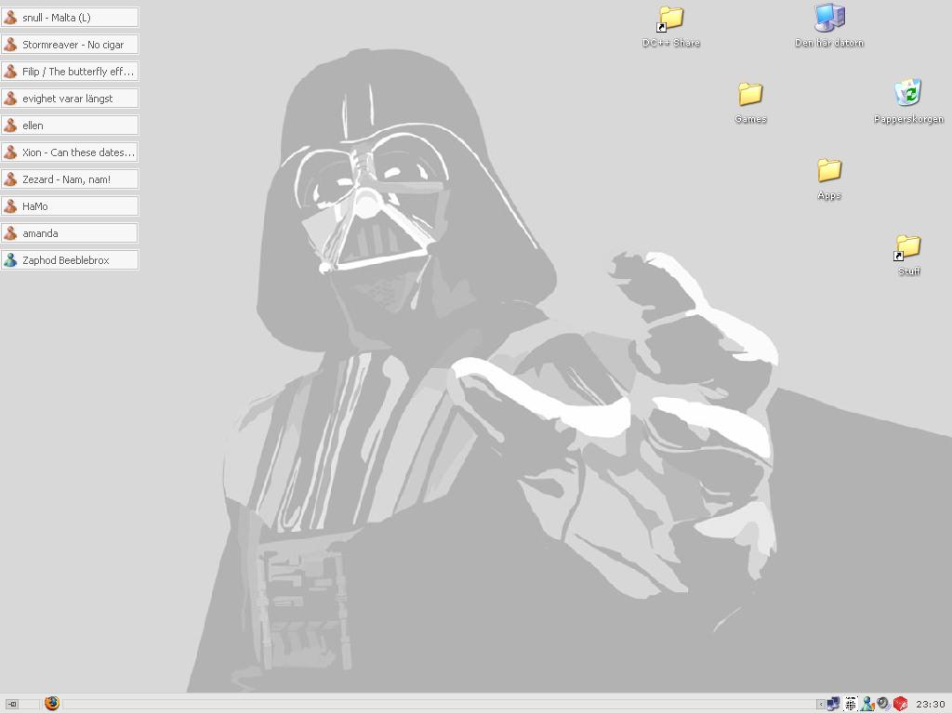The height and width of the screenshot is (714, 952).
Task: Select contact evighet varar längst
Action: [x=70, y=99]
